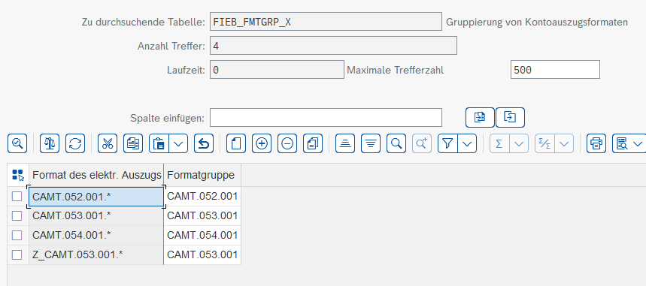Select the Z_CAMT.053.001.* format cell
The height and width of the screenshot is (286, 646).
click(96, 255)
